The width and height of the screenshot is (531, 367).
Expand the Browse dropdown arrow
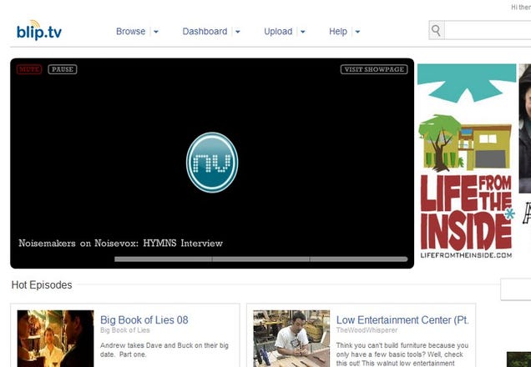(x=156, y=32)
